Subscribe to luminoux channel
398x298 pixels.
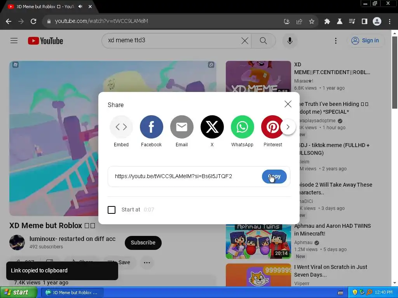pyautogui.click(x=143, y=243)
